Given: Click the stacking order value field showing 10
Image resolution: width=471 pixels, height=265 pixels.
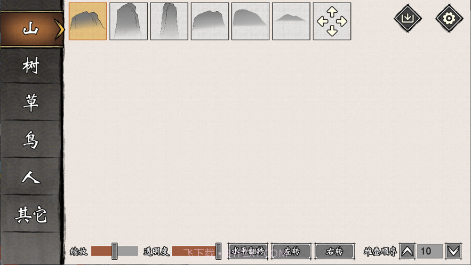Looking at the screenshot, I should click(x=430, y=251).
